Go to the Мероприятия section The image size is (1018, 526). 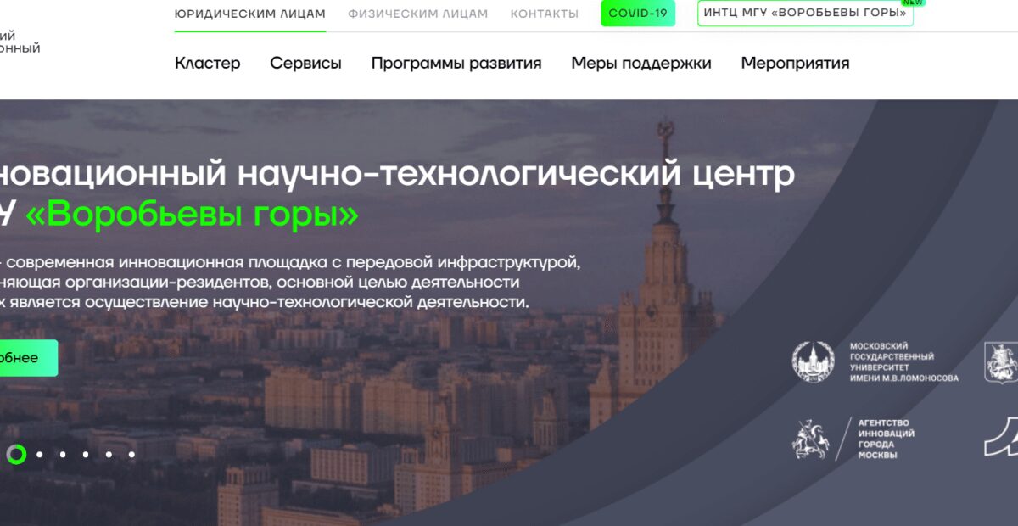[795, 63]
